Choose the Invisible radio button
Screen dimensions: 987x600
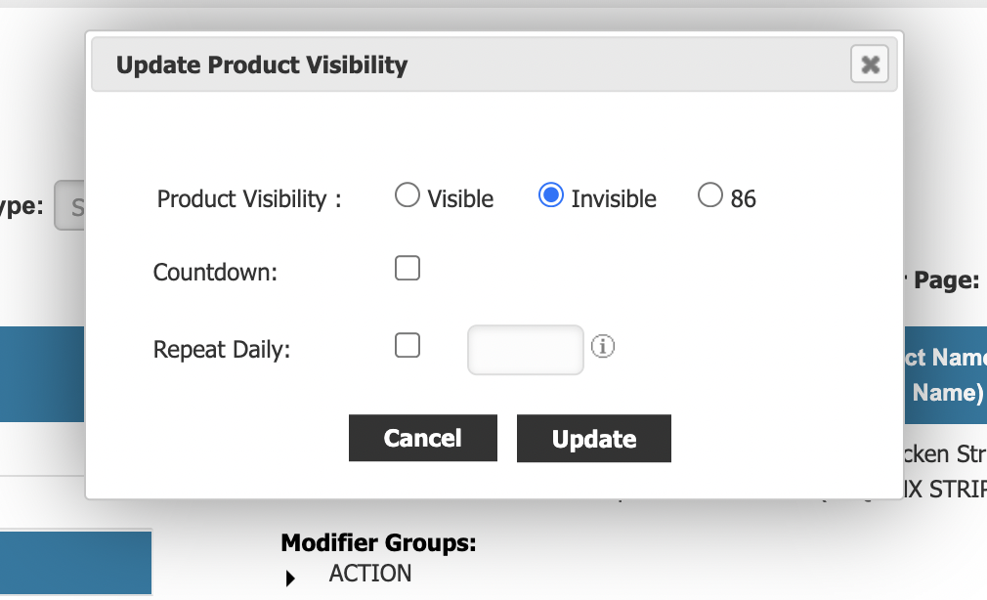pyautogui.click(x=551, y=196)
